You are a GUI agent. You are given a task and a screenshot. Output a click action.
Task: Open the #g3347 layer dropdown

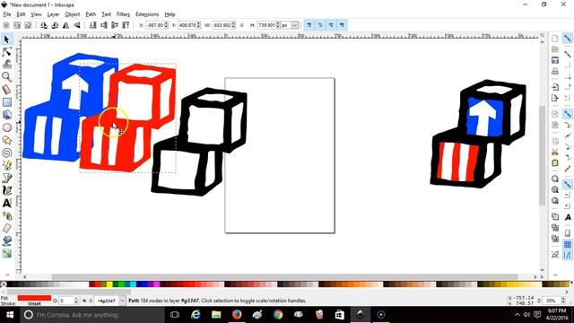click(x=122, y=301)
